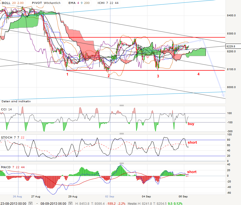Click the -2.2% change percentage

(121, 203)
